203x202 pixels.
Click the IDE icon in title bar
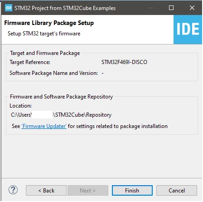pyautogui.click(x=9, y=8)
